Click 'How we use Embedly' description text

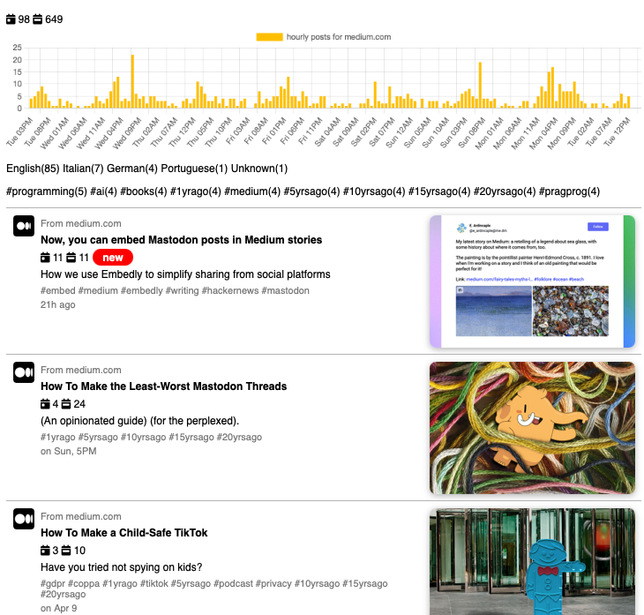185,274
